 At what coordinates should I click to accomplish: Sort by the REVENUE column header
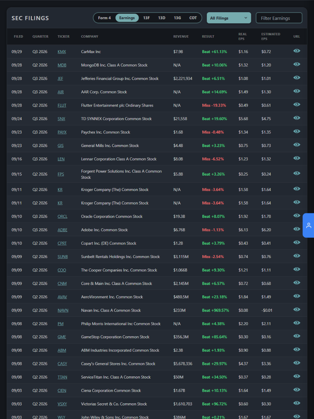(181, 37)
